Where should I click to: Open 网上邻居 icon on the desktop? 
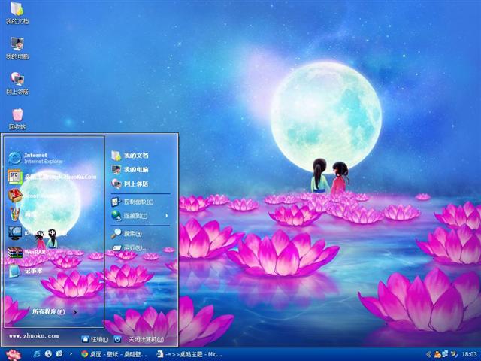pos(17,83)
